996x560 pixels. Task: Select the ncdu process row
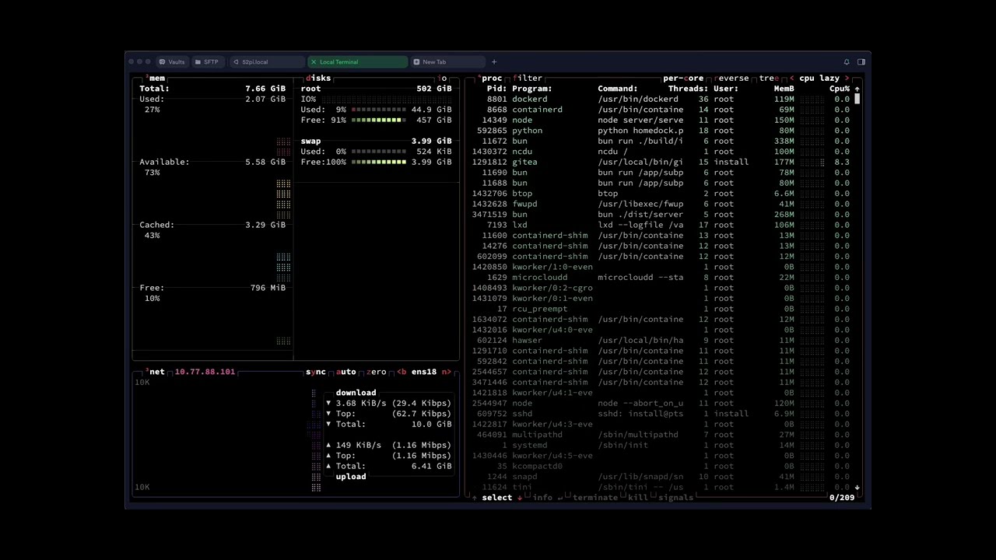point(662,152)
